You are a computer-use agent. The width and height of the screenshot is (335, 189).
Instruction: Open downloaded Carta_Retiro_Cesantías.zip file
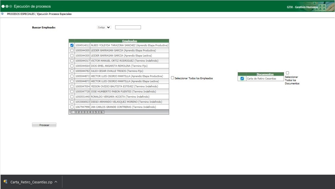pos(31,182)
